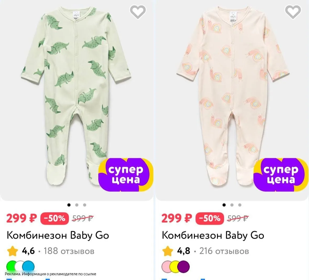Open the green dinosaur jumpsuit product image

click(77, 96)
